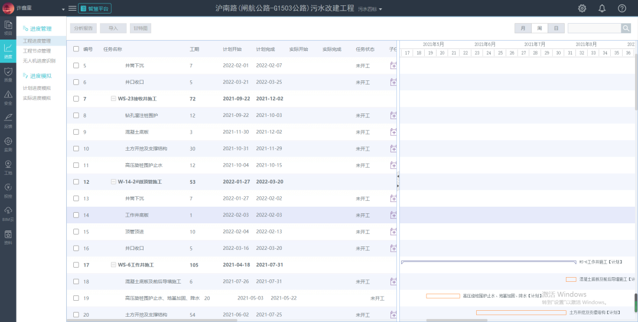Focus the search input field
This screenshot has width=638, height=322.
click(594, 28)
